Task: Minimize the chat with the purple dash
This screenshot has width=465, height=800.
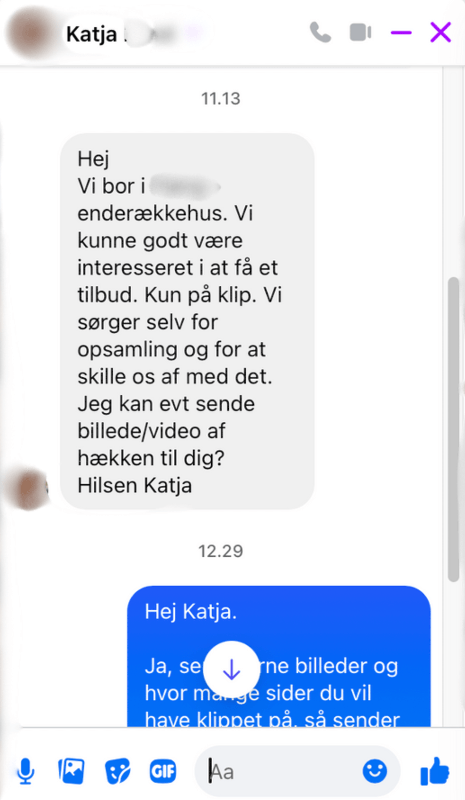Action: click(x=401, y=33)
